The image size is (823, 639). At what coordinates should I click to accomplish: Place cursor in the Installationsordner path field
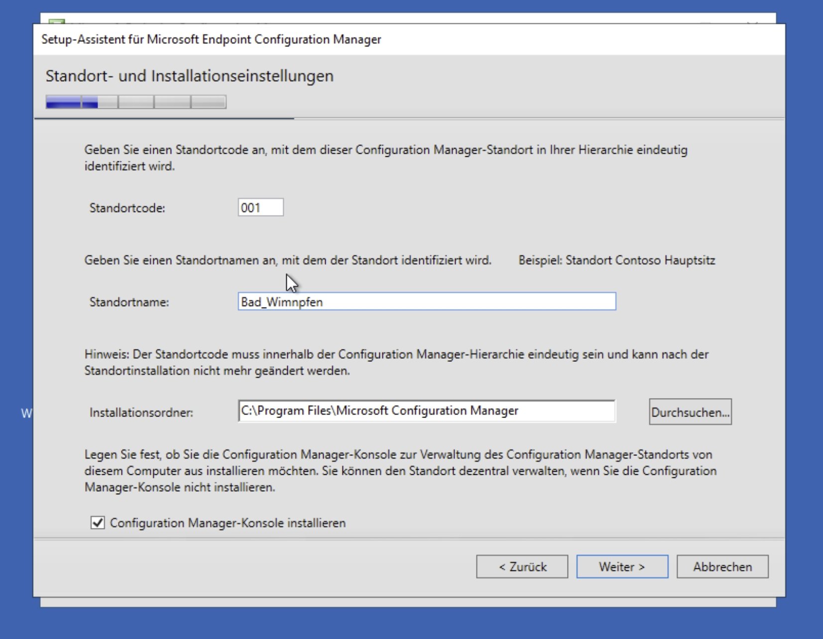[427, 412]
